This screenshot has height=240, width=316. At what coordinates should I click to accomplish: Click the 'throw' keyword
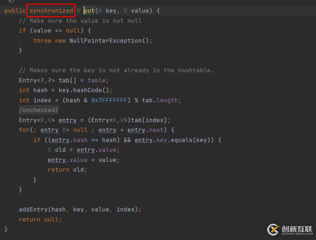pos(42,40)
